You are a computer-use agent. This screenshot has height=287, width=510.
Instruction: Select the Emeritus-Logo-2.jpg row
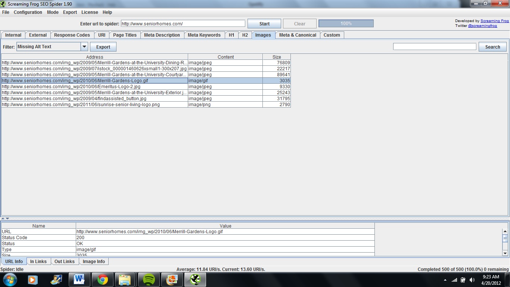click(146, 87)
